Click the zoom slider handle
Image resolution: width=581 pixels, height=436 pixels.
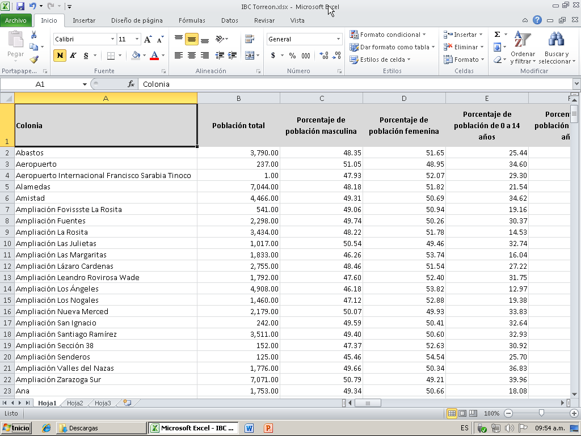tap(541, 413)
